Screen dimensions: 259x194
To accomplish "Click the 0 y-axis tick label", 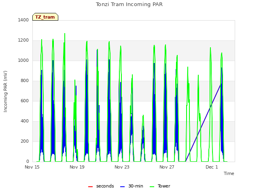I will click(x=28, y=161).
